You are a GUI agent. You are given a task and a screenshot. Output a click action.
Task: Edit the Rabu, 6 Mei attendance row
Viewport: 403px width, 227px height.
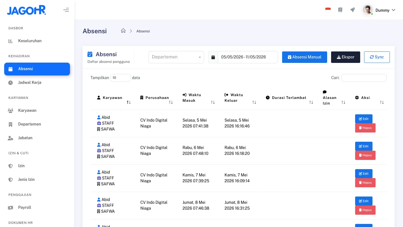(x=364, y=146)
